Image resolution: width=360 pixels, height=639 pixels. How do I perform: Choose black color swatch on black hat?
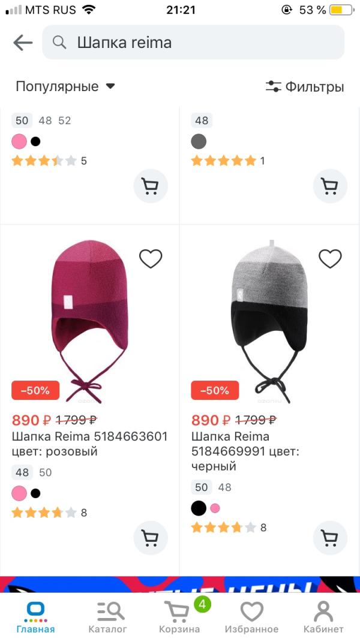(x=199, y=508)
